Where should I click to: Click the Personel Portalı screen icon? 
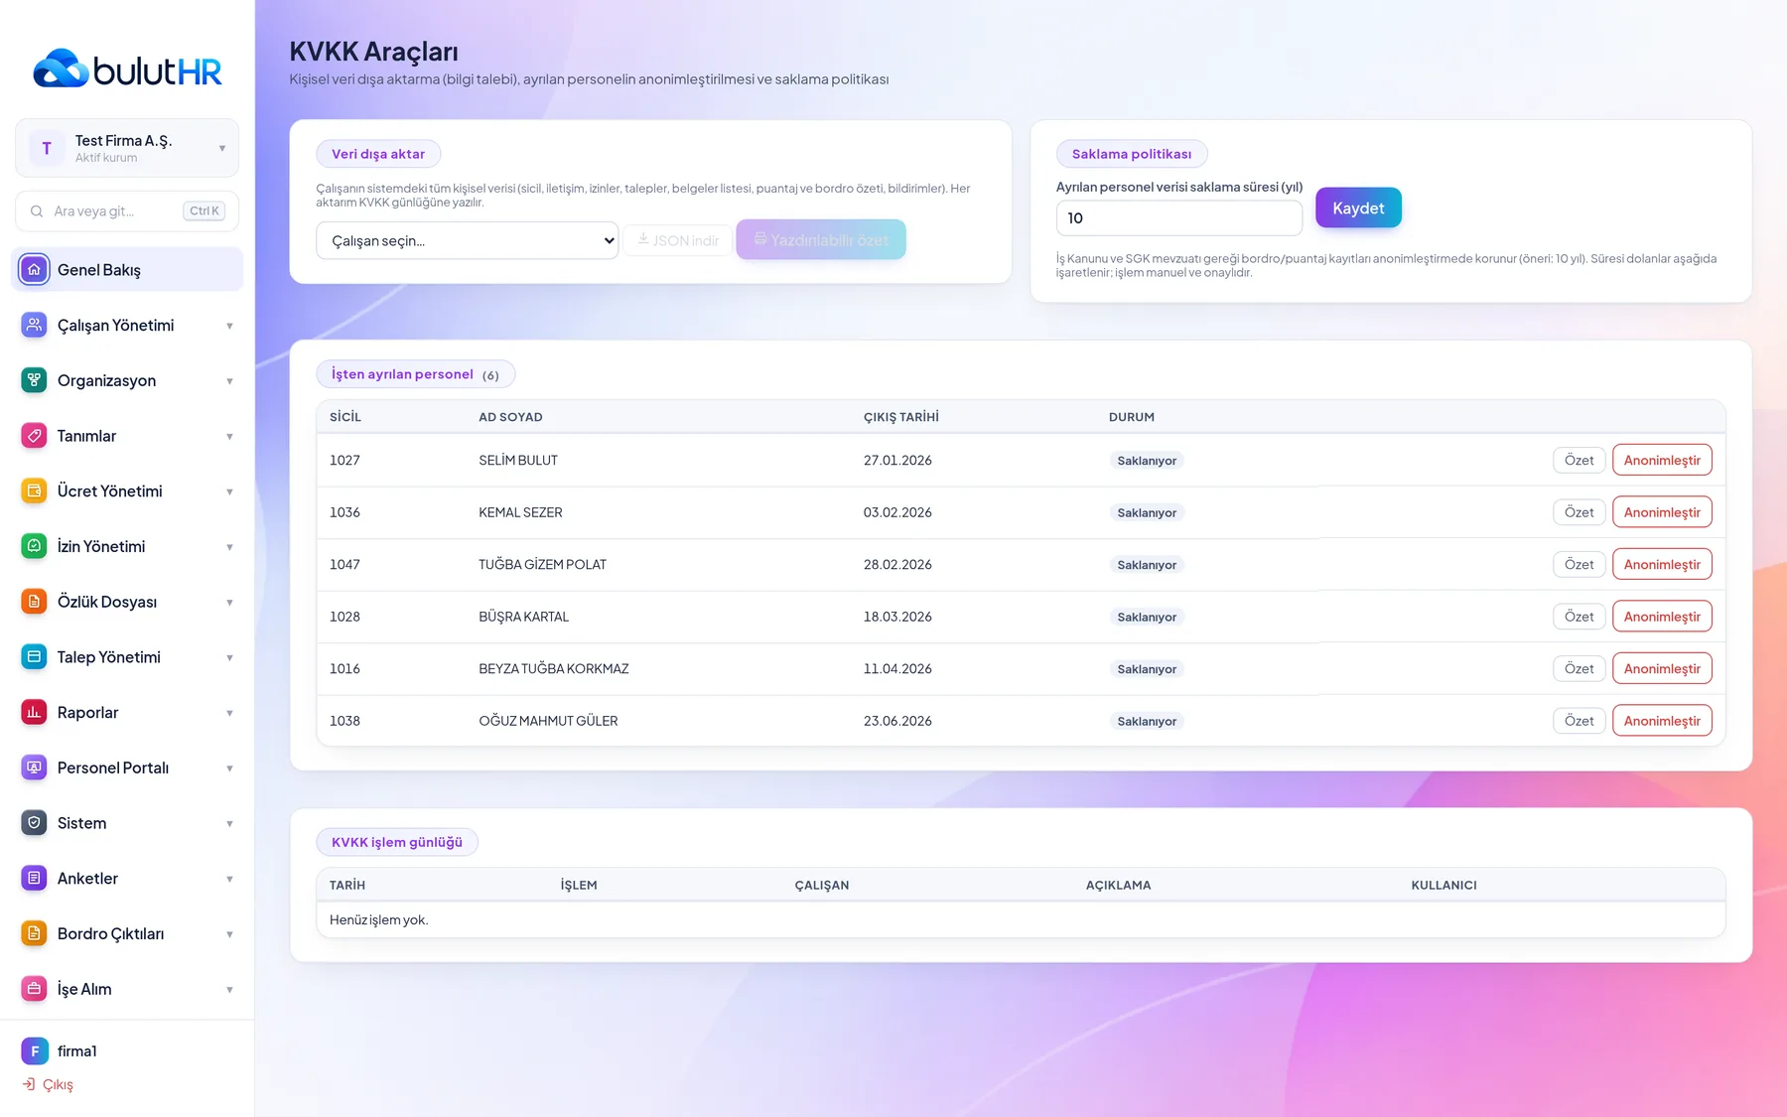coord(34,768)
